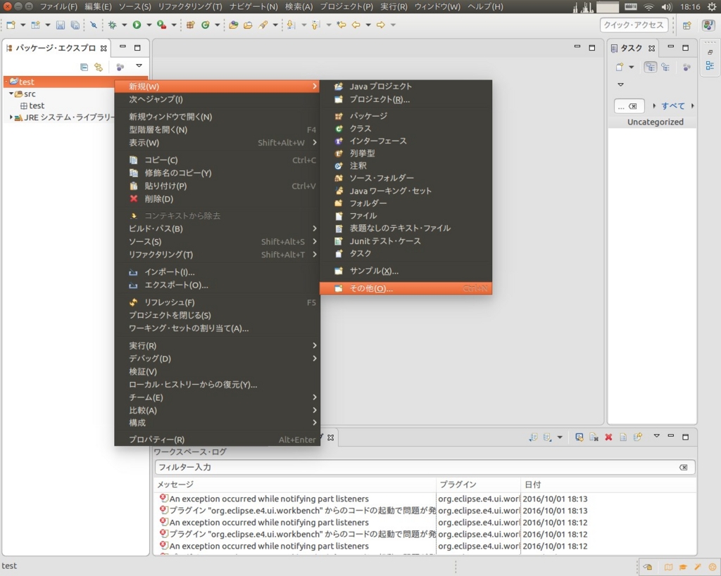This screenshot has width=721, height=576.
Task: Click the Forward navigation arrow icon
Action: 381,25
